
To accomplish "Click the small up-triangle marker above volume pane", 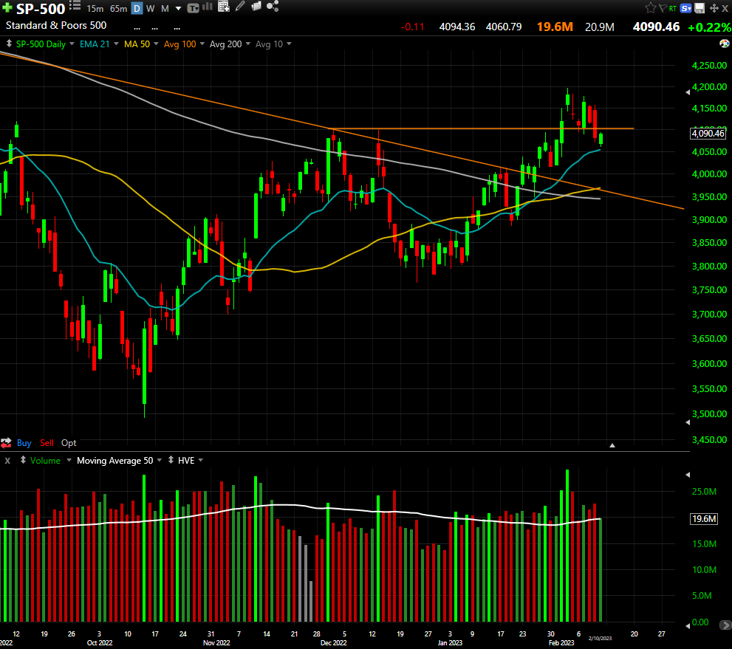I will [612, 445].
